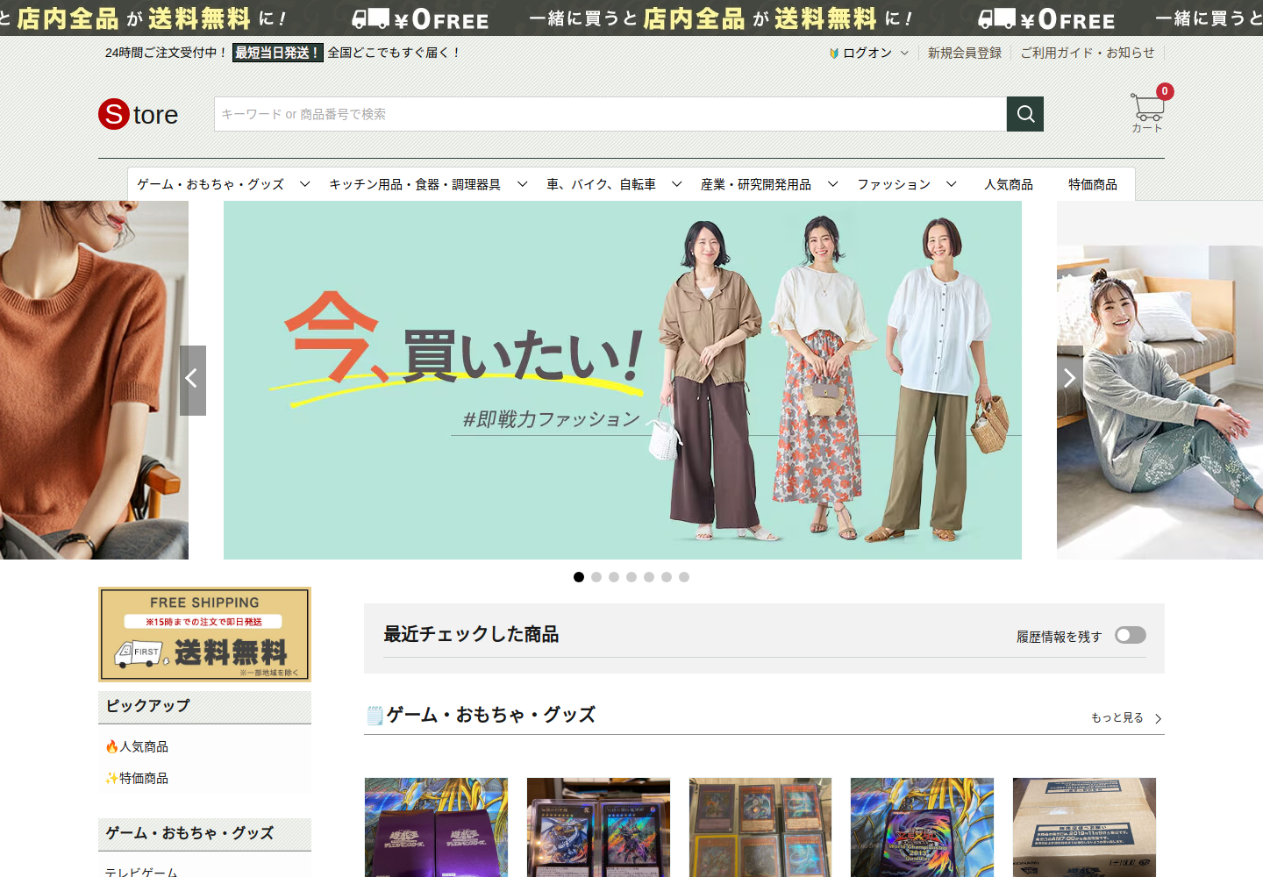The height and width of the screenshot is (877, 1263).
Task: Open the product thumbnail showing a cardboard box
Action: (1084, 827)
